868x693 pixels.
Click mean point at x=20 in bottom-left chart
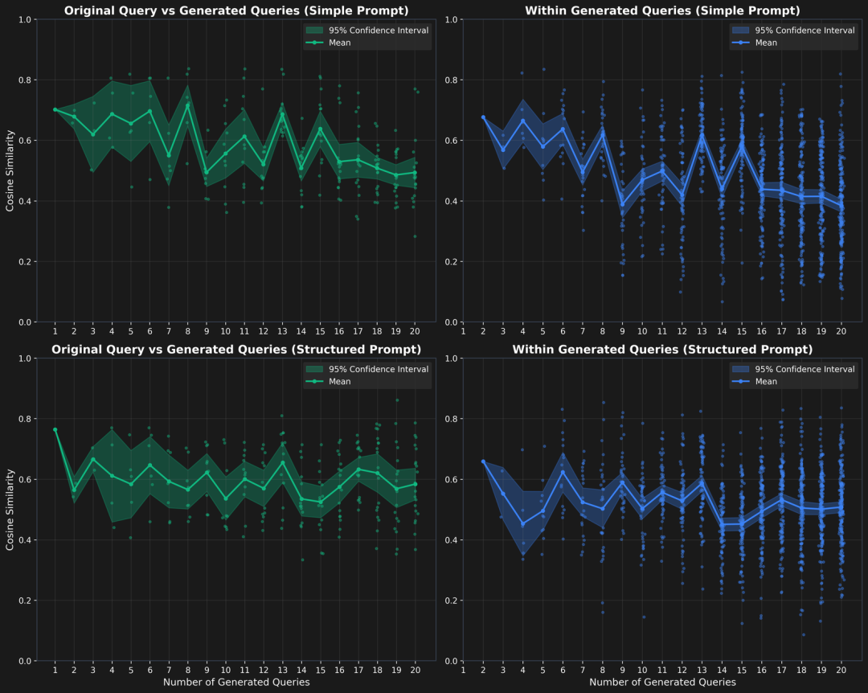tap(416, 484)
